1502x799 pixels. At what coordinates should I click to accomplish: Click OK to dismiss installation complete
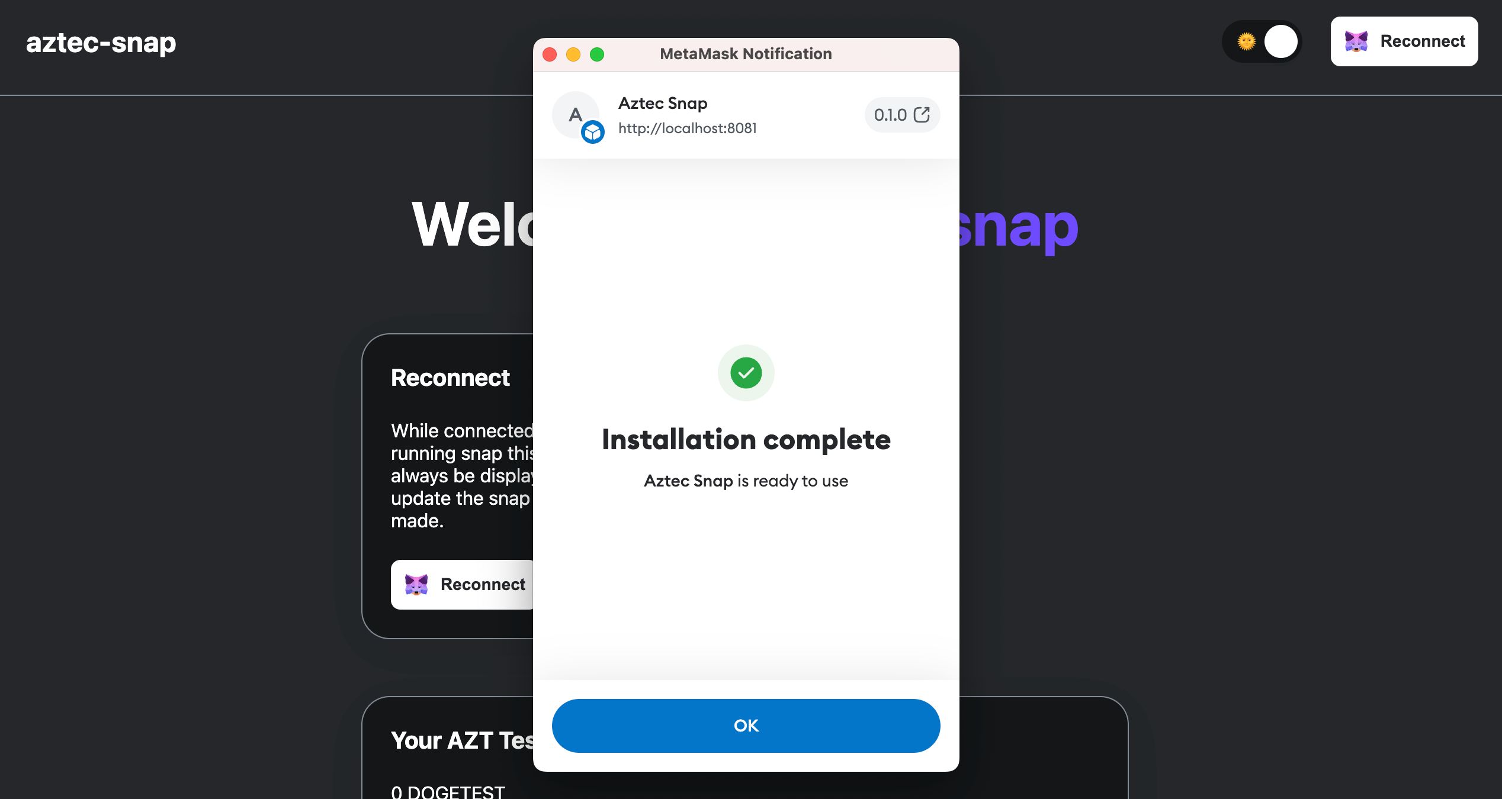point(746,726)
